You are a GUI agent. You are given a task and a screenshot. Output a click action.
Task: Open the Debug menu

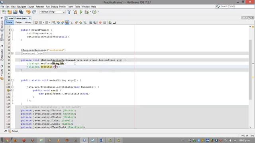[54, 7]
